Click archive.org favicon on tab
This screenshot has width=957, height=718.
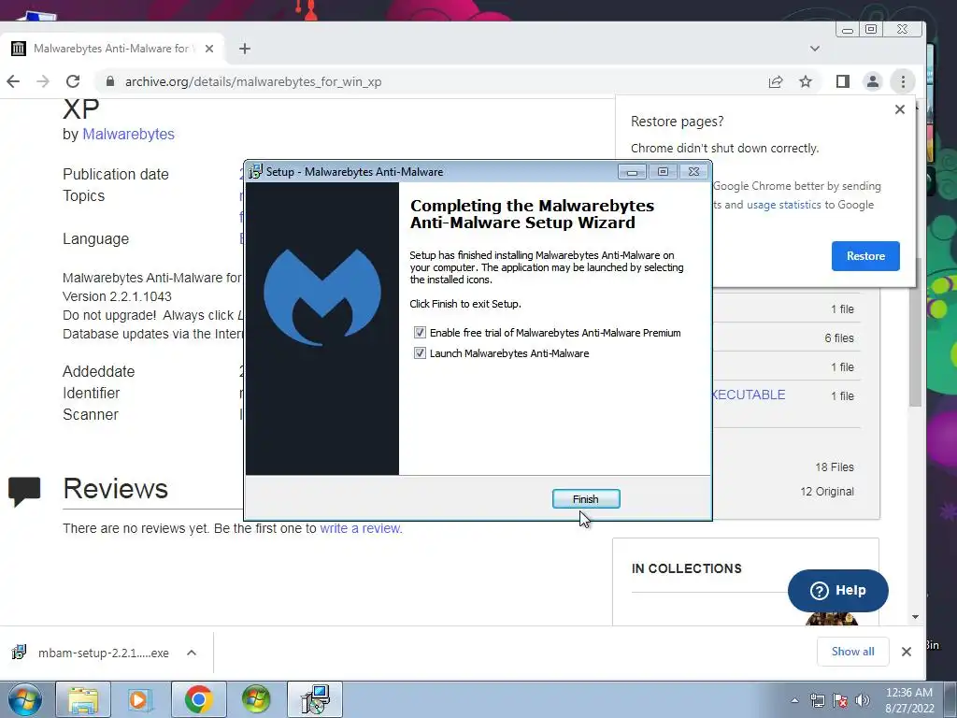[x=19, y=49]
